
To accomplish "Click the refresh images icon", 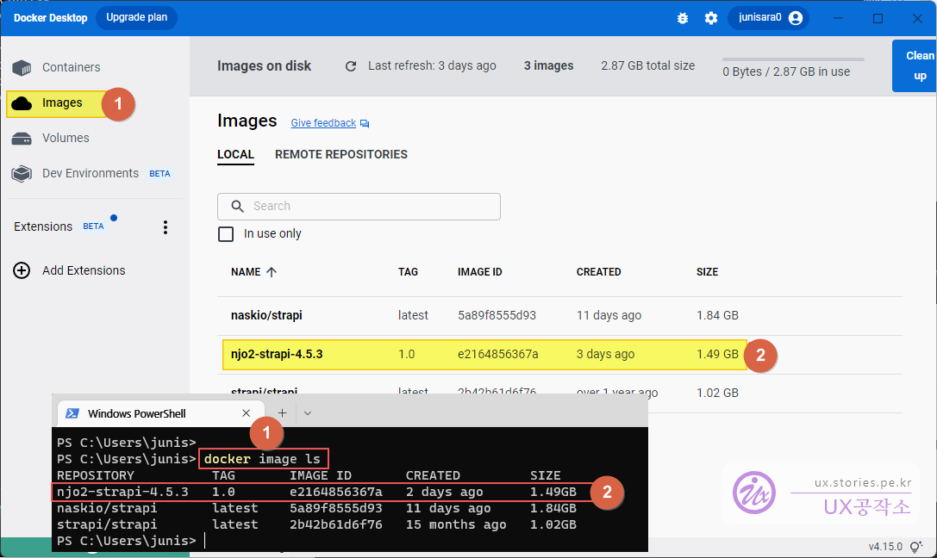I will (x=351, y=66).
